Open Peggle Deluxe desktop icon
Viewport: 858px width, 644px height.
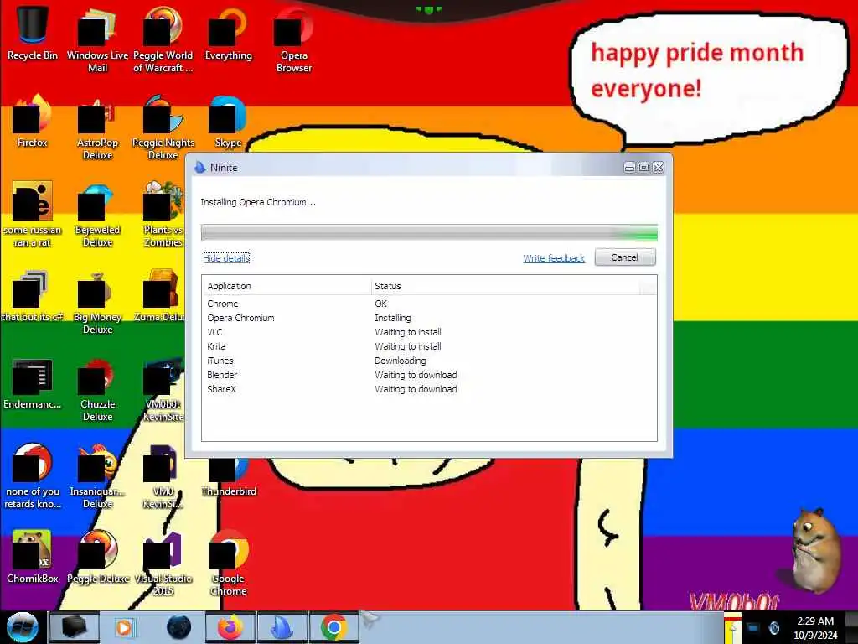pos(97,557)
